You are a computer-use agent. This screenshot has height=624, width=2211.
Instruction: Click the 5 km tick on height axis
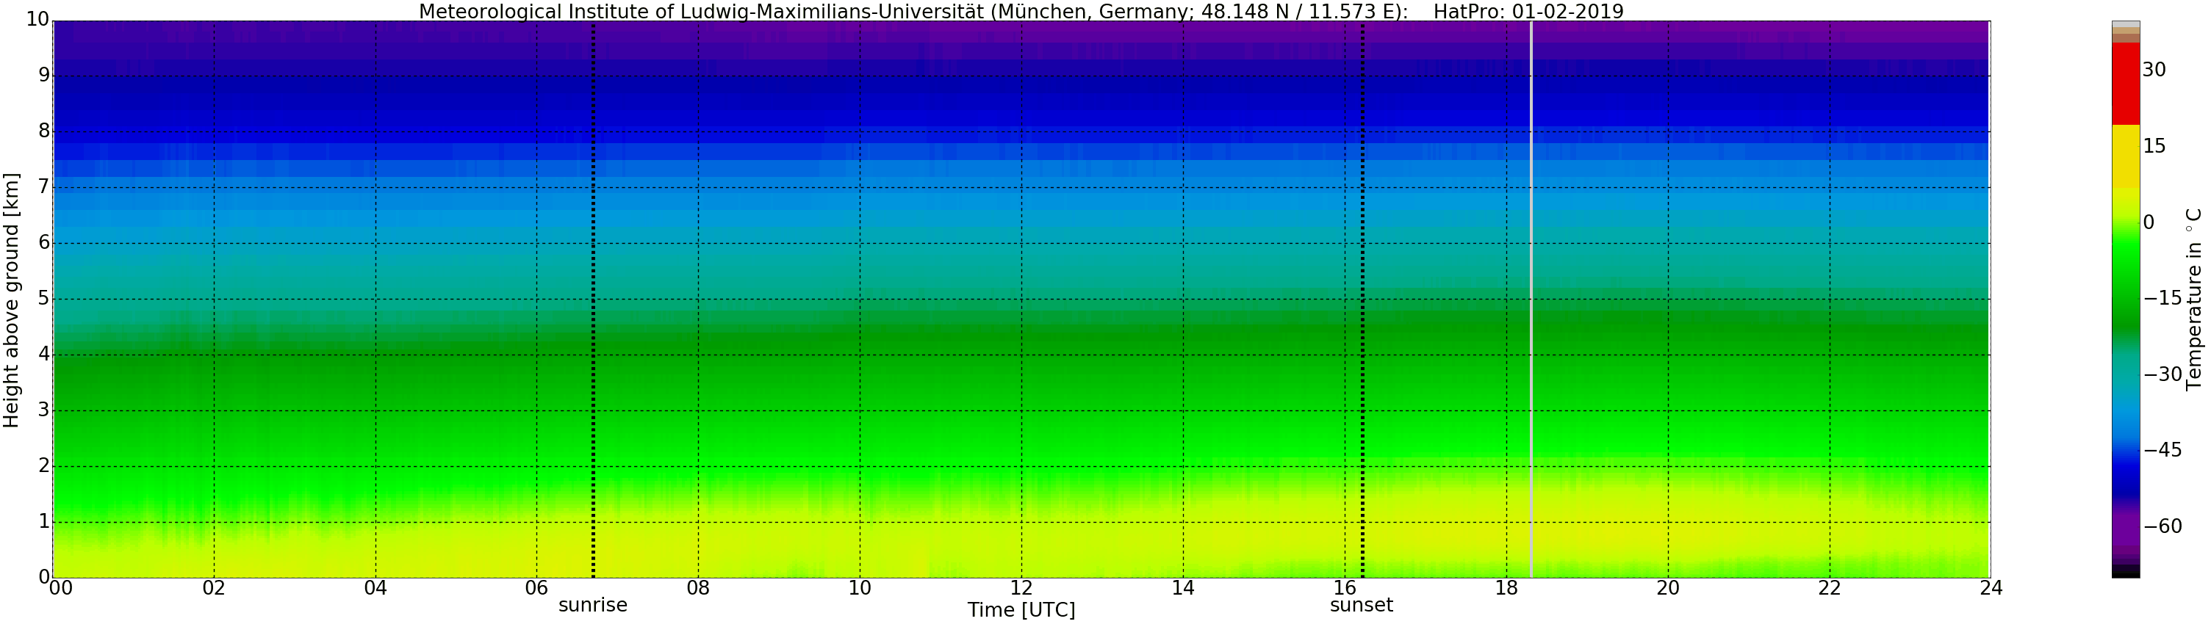pos(44,299)
